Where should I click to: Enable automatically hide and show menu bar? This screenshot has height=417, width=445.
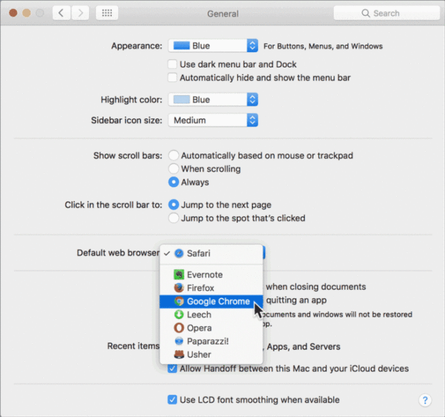pos(172,77)
